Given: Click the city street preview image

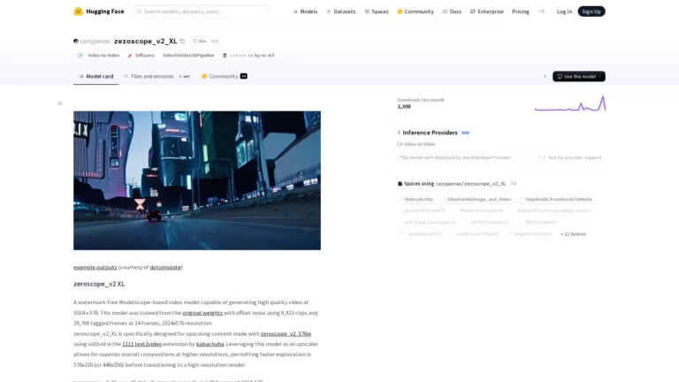Looking at the screenshot, I should [197, 180].
